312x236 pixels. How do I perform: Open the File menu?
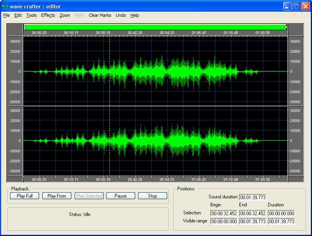(x=6, y=15)
